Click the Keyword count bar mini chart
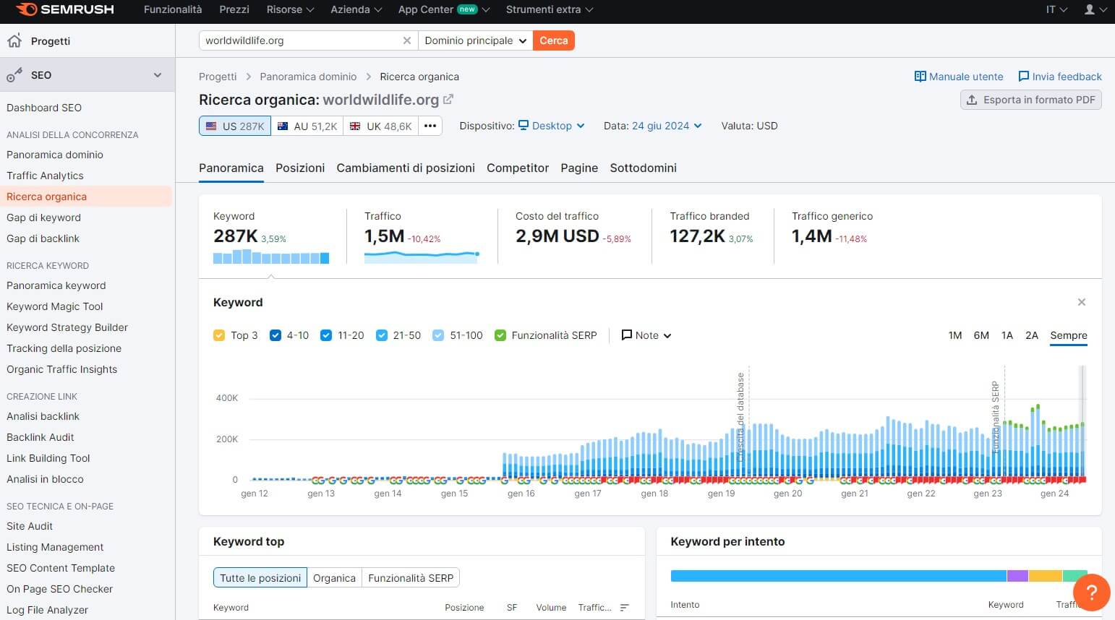This screenshot has width=1115, height=620. click(x=271, y=257)
